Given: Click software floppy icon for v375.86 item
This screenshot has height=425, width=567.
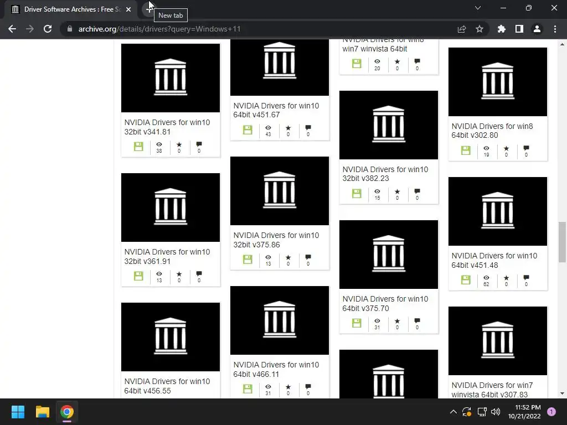Looking at the screenshot, I should (248, 259).
